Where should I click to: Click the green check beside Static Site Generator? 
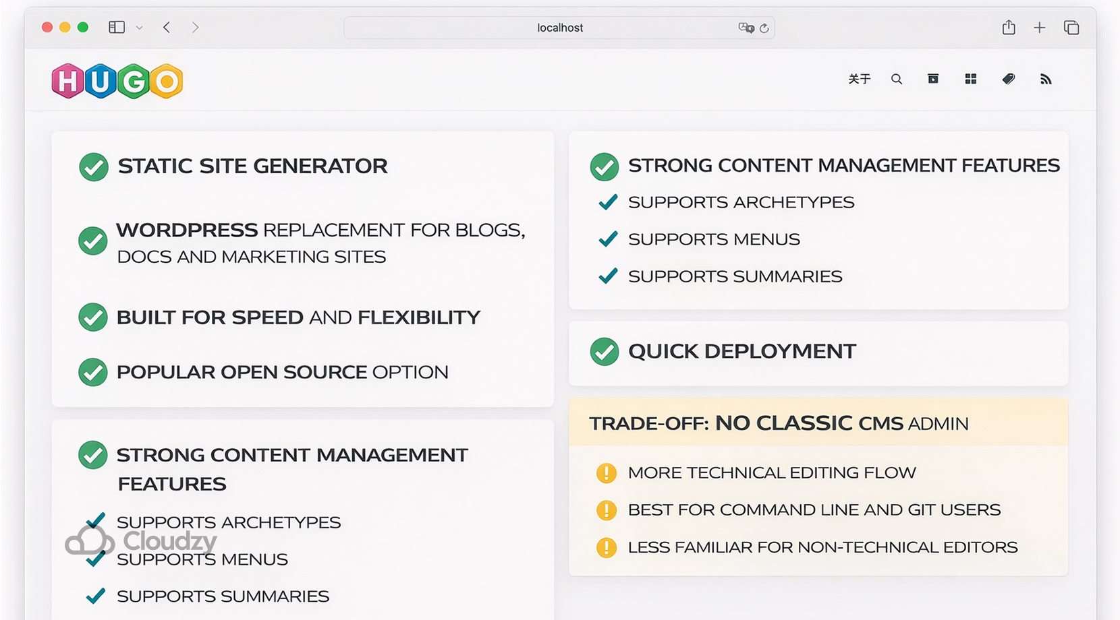pyautogui.click(x=94, y=167)
